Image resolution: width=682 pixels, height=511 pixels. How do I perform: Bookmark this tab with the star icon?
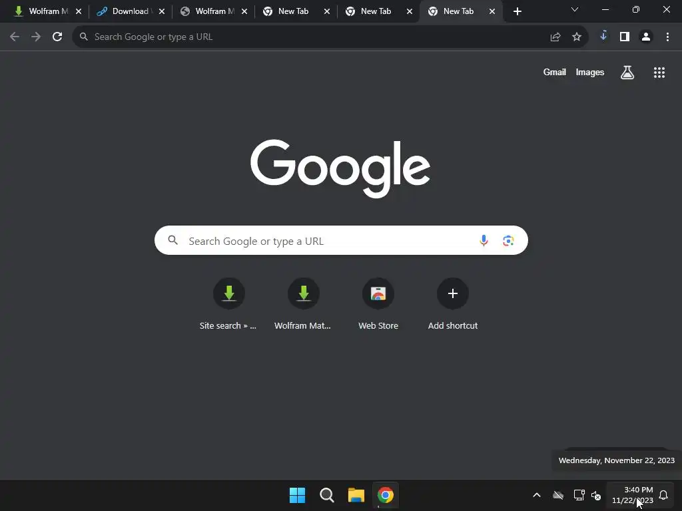[x=577, y=37]
